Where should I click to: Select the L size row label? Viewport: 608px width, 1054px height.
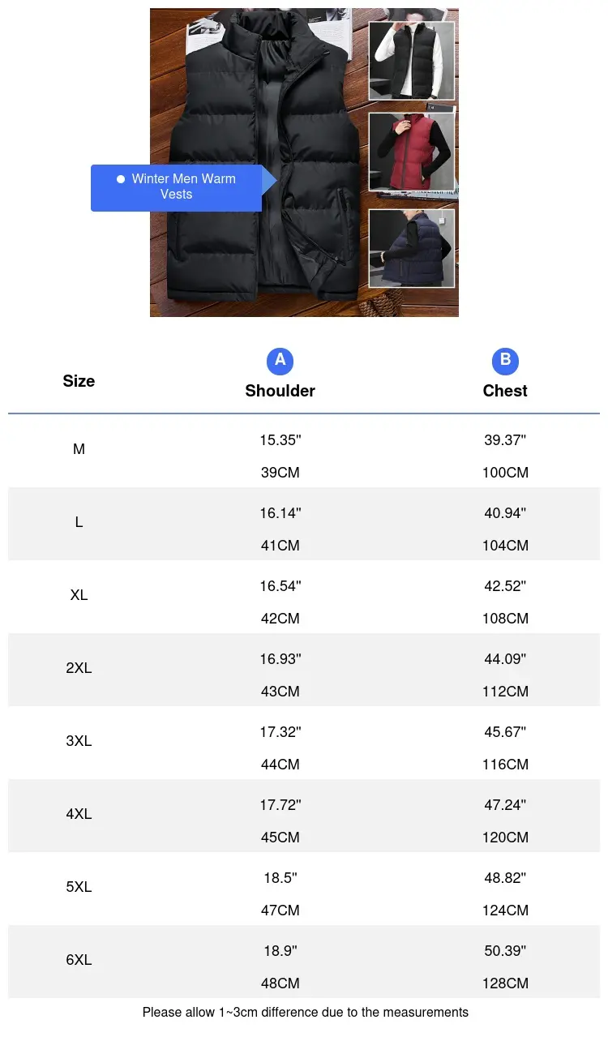[79, 522]
